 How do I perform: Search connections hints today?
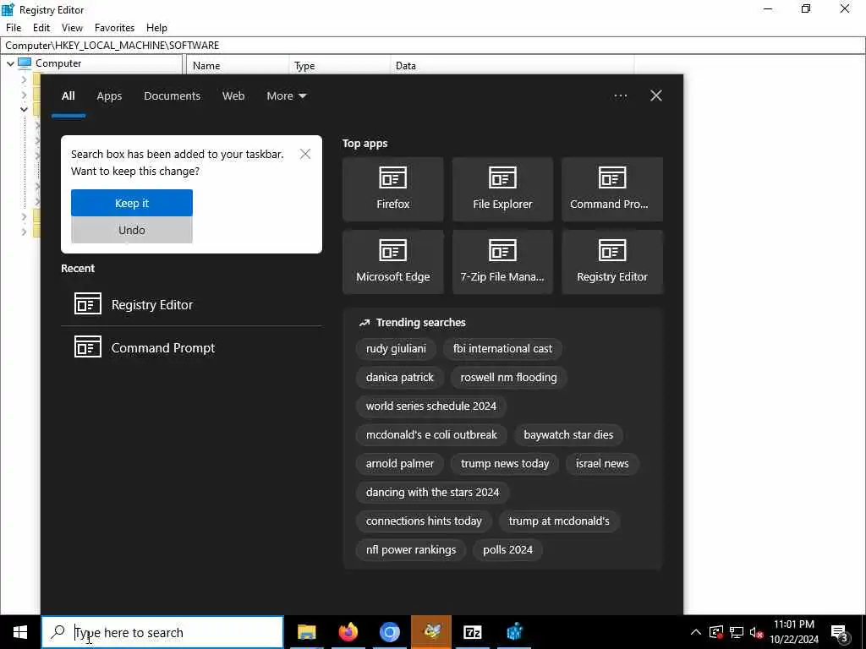[x=424, y=521]
